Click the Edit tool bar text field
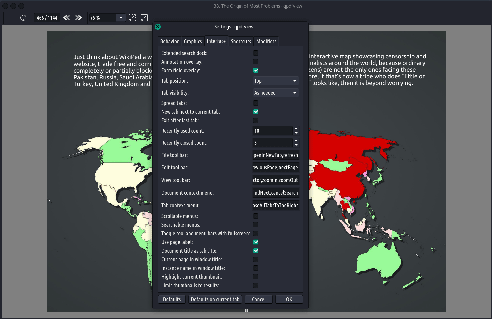492x319 pixels. 276,167
